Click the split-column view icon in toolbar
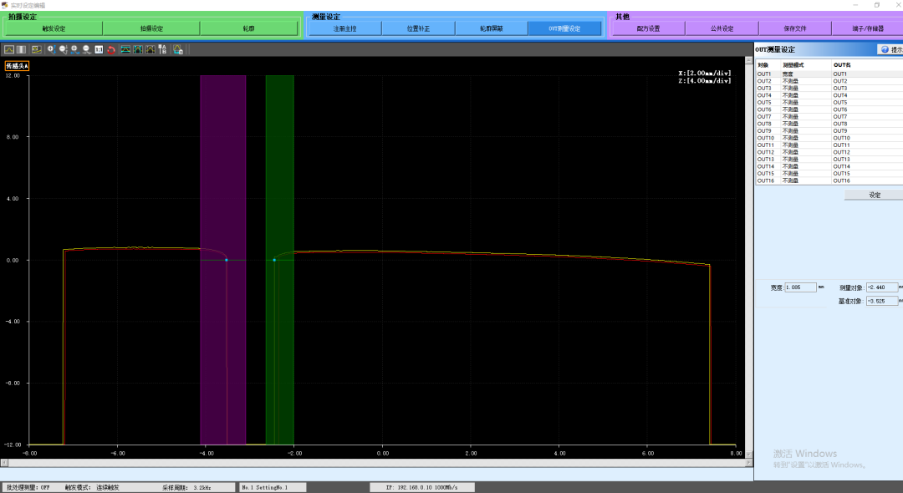Viewport: 903px width, 493px height. [x=22, y=49]
